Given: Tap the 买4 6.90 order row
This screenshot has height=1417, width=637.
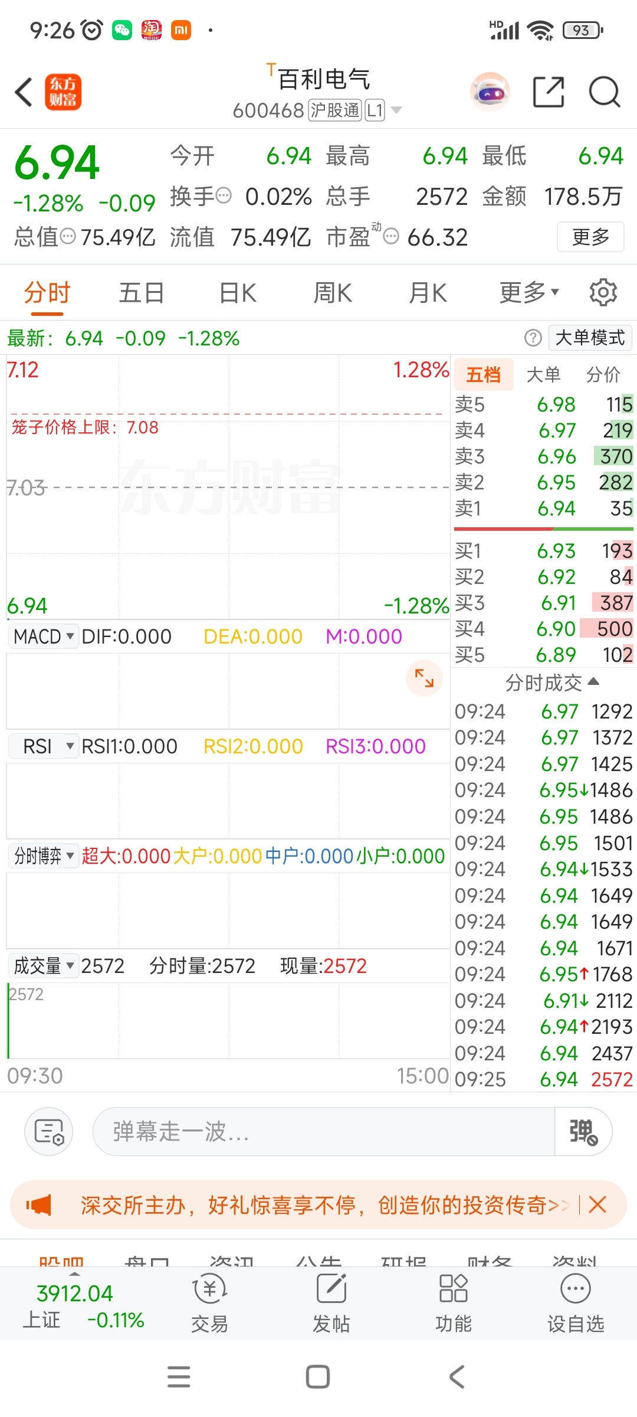Looking at the screenshot, I should pos(544,629).
